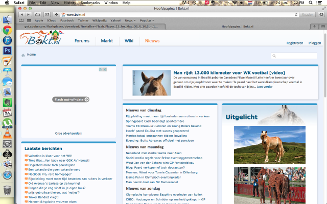Viewport: 327px width, 204px height.
Task: Open Messages app in the Dock
Action: 7,82
